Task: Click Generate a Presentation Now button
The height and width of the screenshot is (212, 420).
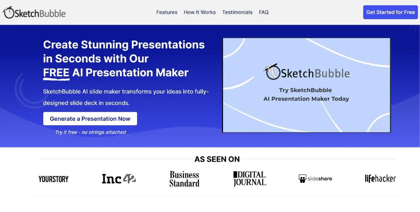Action: click(90, 119)
